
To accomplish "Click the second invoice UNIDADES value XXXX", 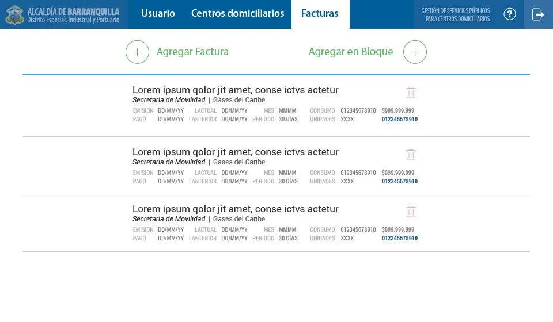I will [x=347, y=181].
